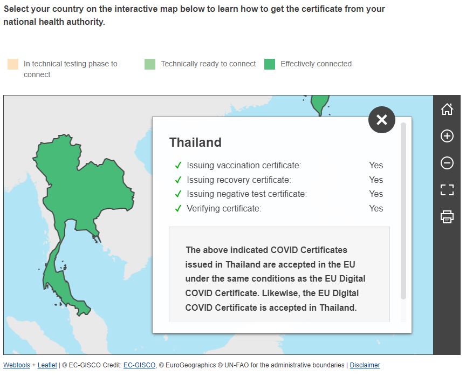Click green checkmark beside vaccination certificate
The image size is (466, 376).
[178, 165]
